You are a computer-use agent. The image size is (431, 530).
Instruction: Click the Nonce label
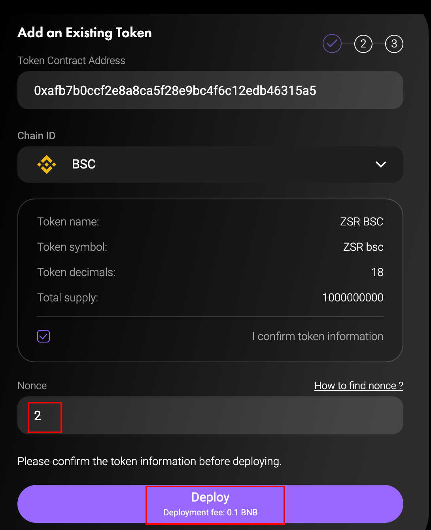tap(32, 386)
